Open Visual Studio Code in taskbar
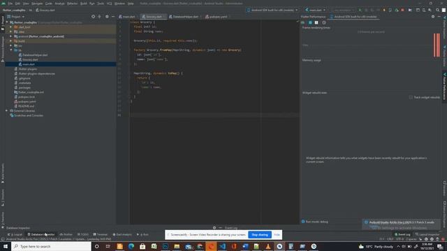Viewport: 447px width, 251px height. 222,246
